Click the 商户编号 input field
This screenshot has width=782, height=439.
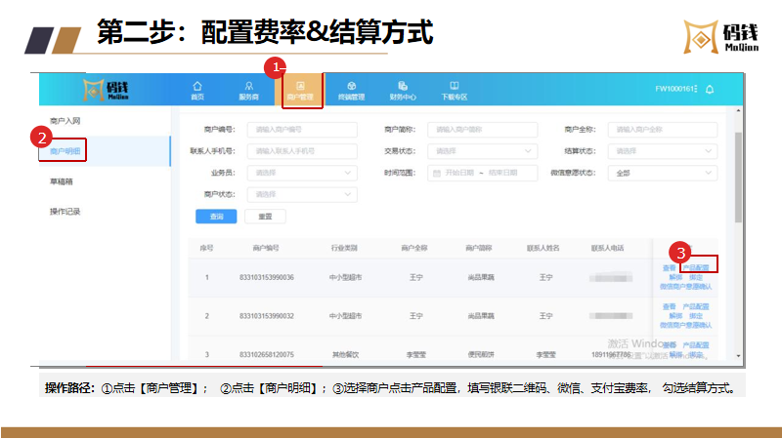pyautogui.click(x=302, y=130)
